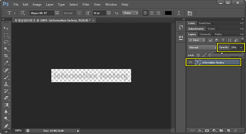Open the font size dropdown
Screen dimensions: 246x134
pos(109,13)
